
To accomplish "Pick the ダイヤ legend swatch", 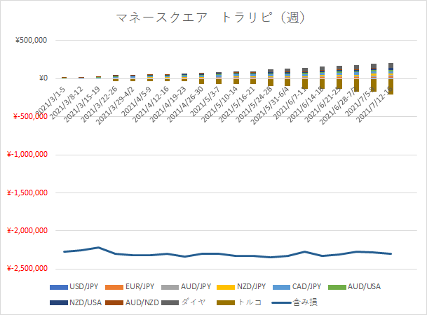I will click(170, 303).
